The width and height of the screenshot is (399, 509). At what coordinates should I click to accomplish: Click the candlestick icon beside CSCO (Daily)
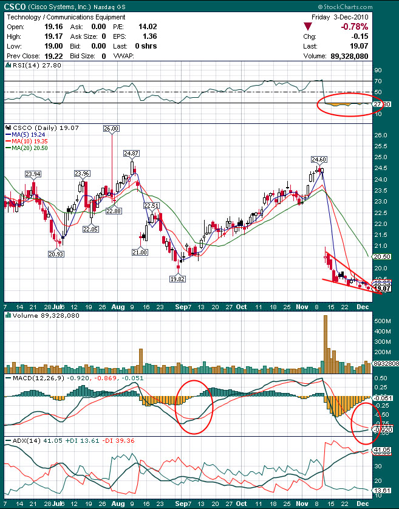[x=9, y=128]
